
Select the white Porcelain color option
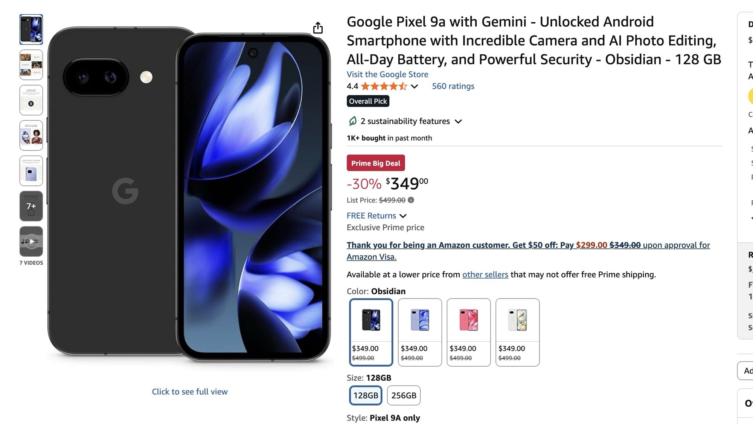pos(517,332)
